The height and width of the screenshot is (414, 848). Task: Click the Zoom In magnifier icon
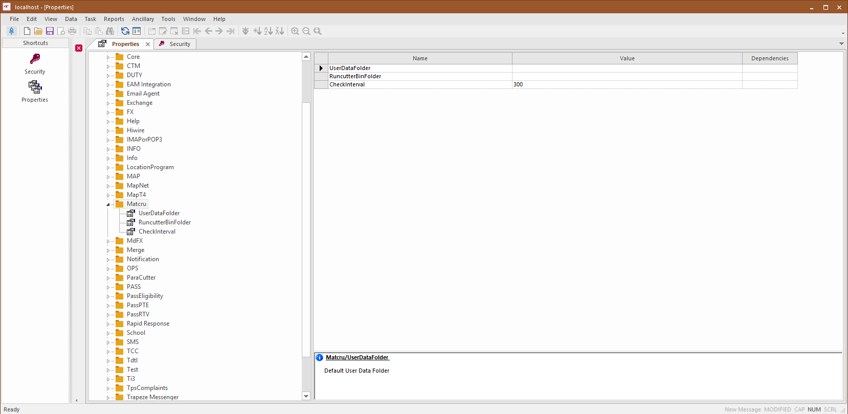pos(295,31)
